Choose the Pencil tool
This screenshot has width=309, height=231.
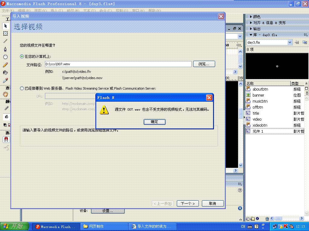5,65
